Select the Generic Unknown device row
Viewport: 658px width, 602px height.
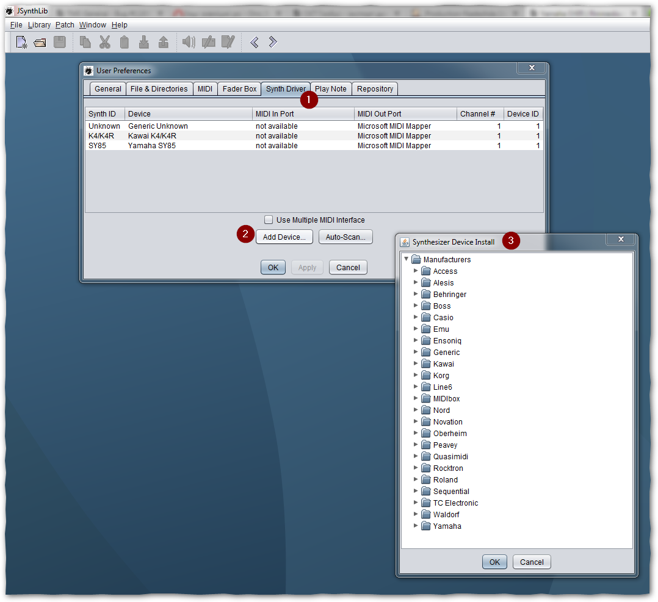pyautogui.click(x=314, y=126)
